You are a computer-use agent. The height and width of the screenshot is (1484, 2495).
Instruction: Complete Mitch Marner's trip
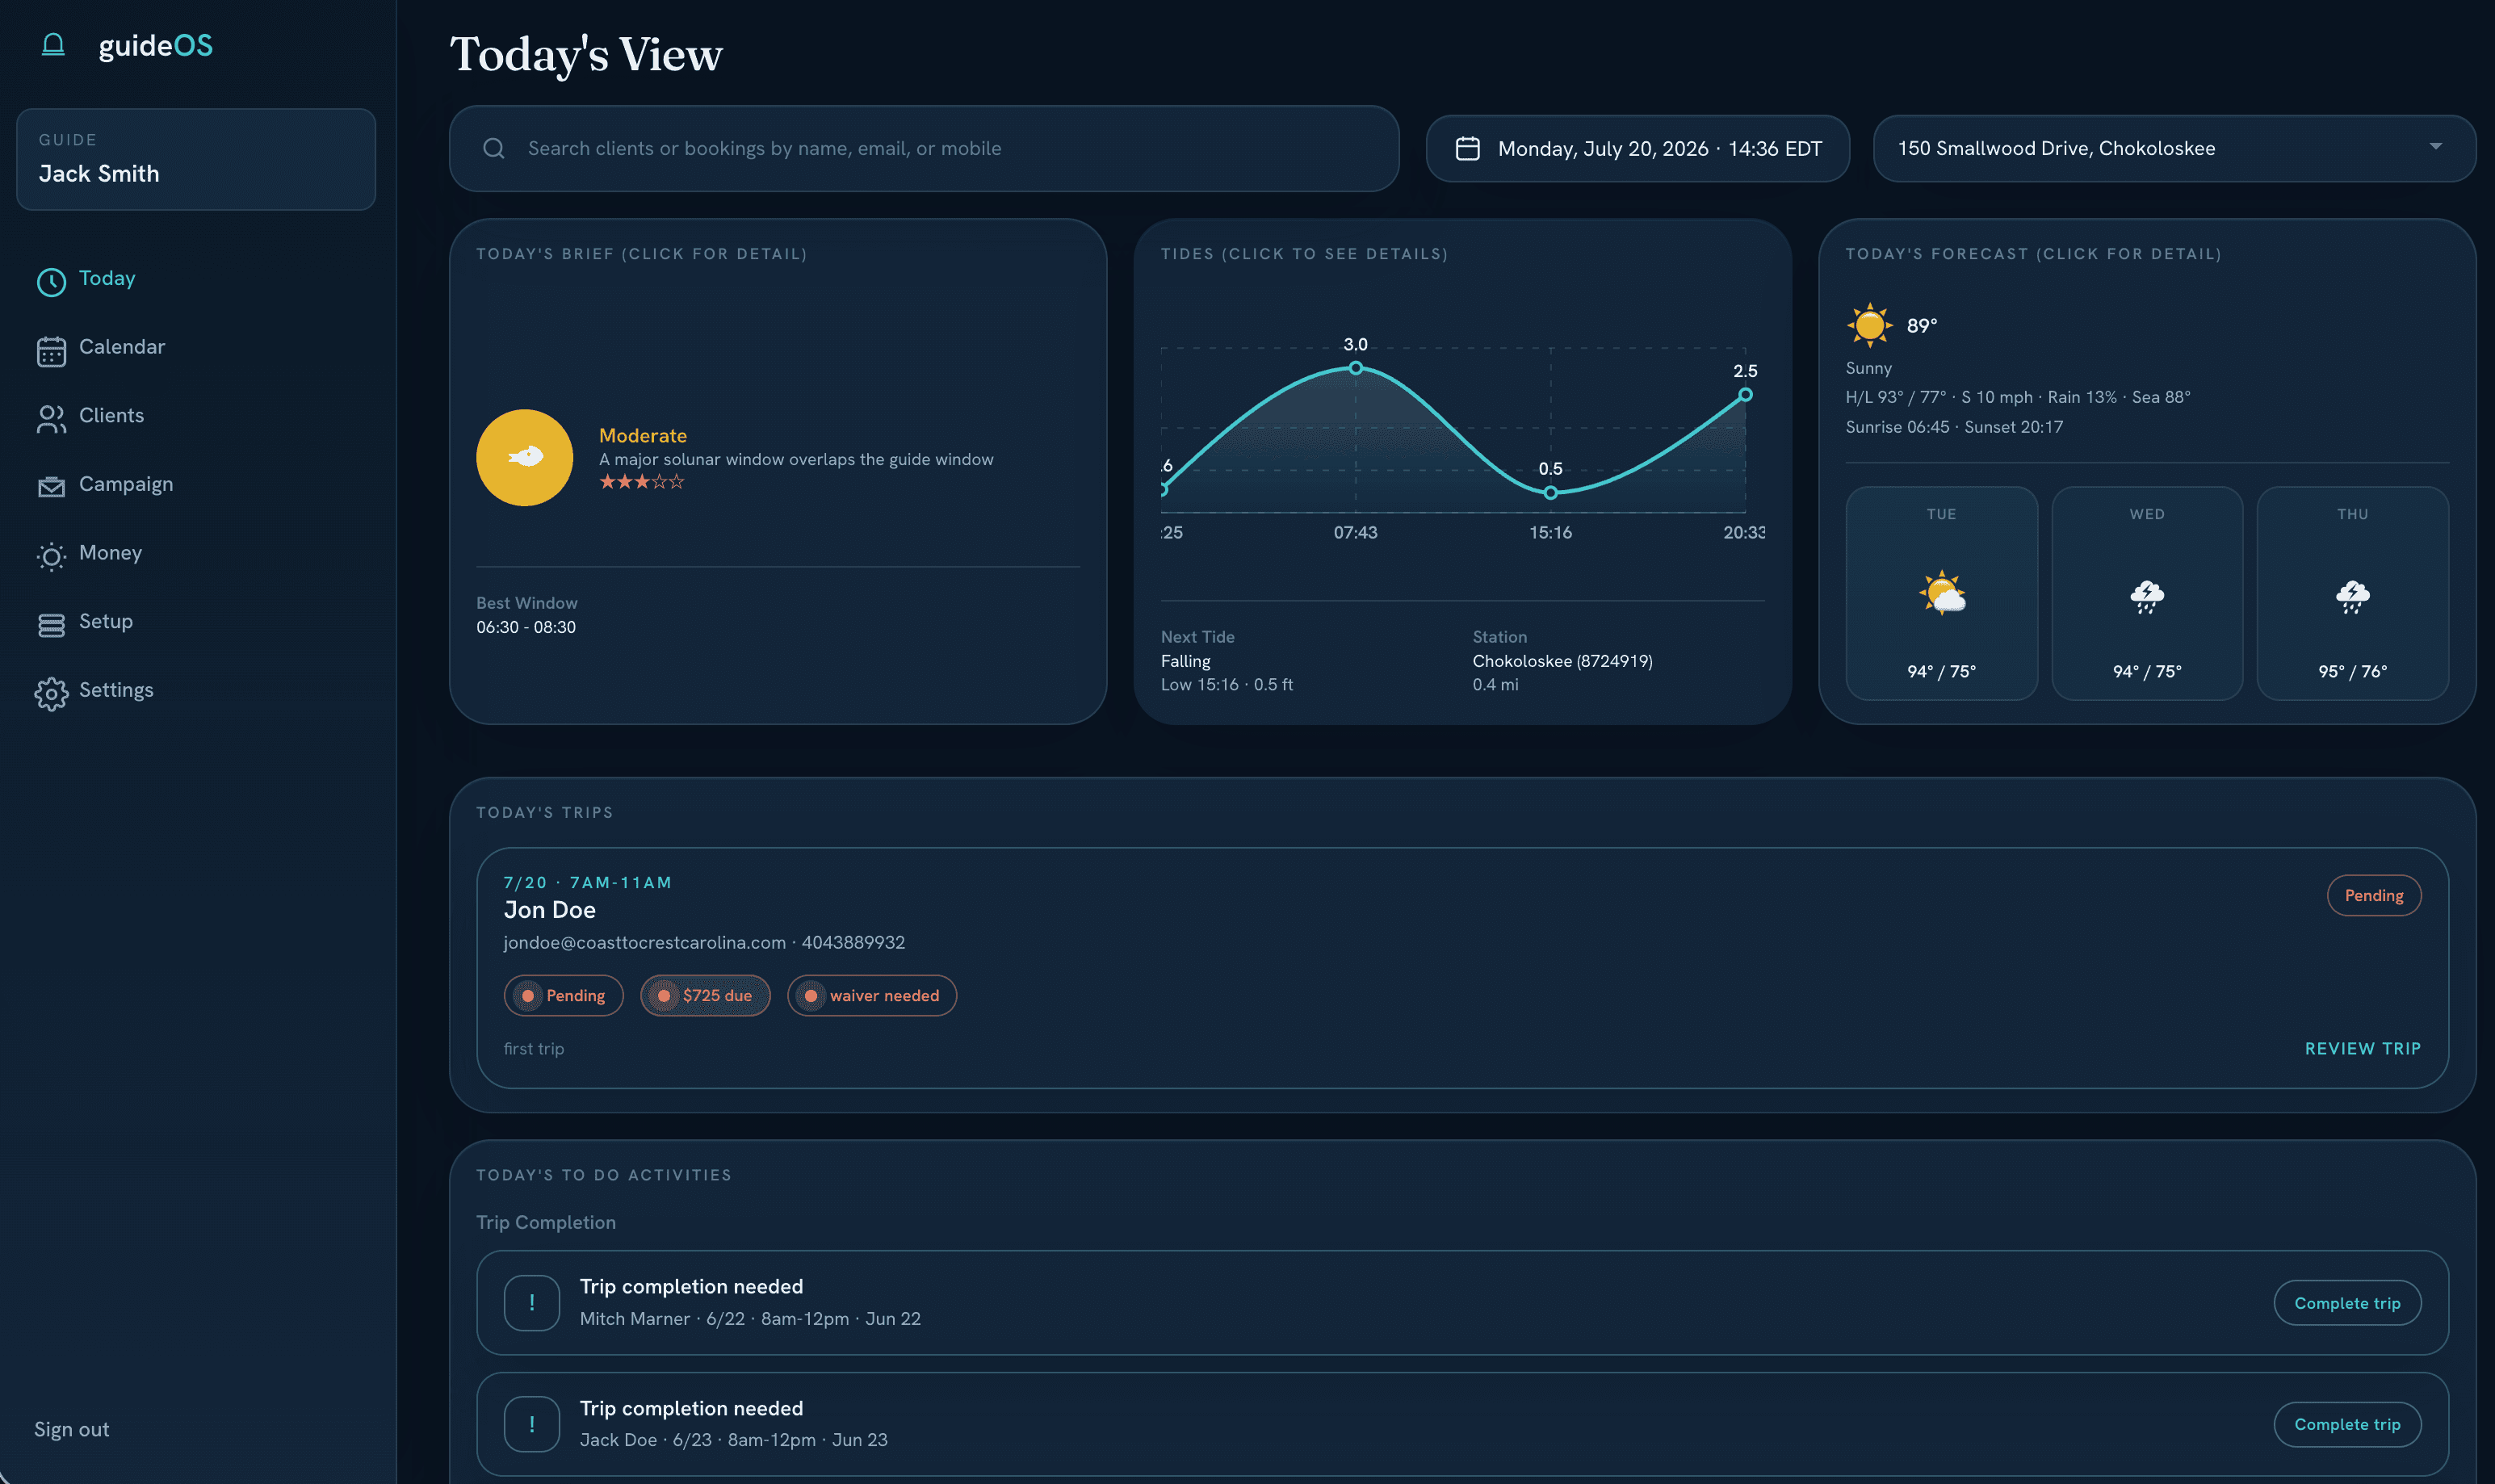2347,1302
